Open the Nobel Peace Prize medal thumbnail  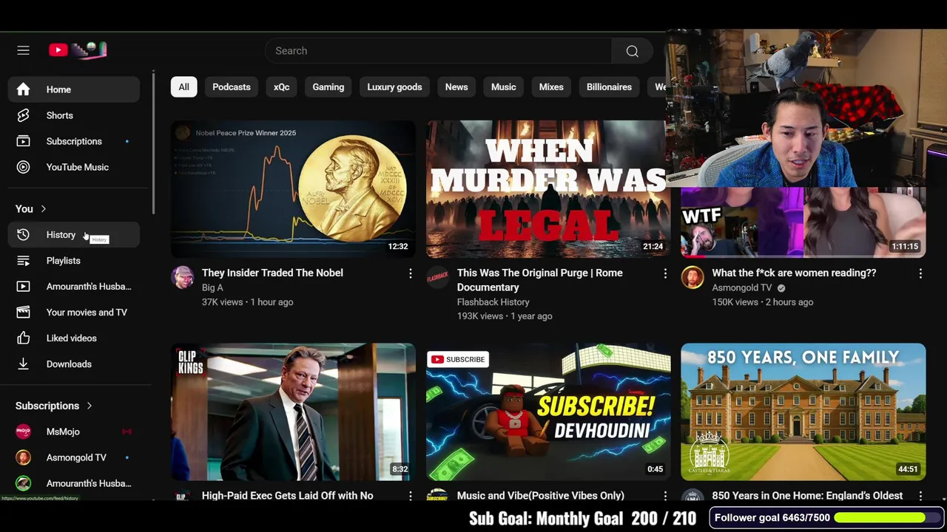pos(293,189)
